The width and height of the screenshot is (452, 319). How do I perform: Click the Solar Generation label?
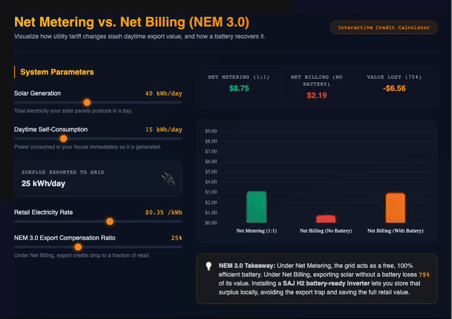[x=38, y=94]
